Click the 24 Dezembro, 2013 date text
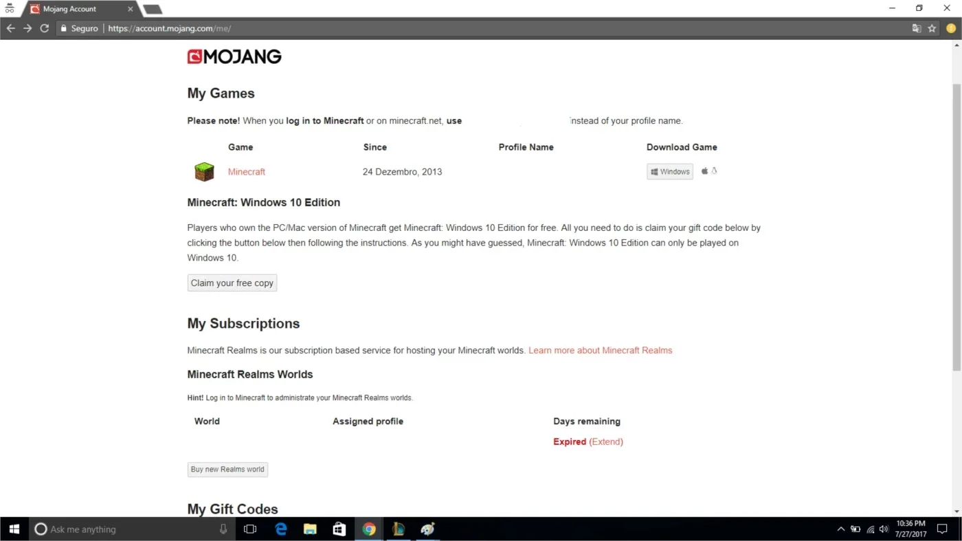 (403, 172)
